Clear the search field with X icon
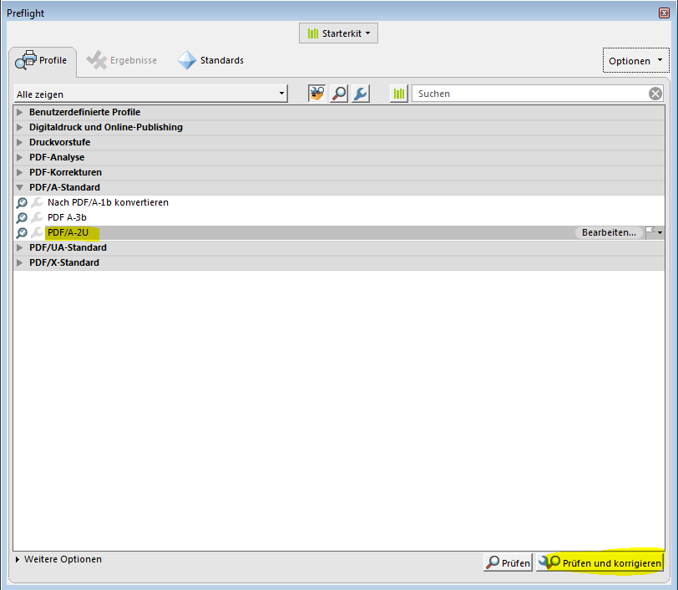678x590 pixels. coord(655,94)
